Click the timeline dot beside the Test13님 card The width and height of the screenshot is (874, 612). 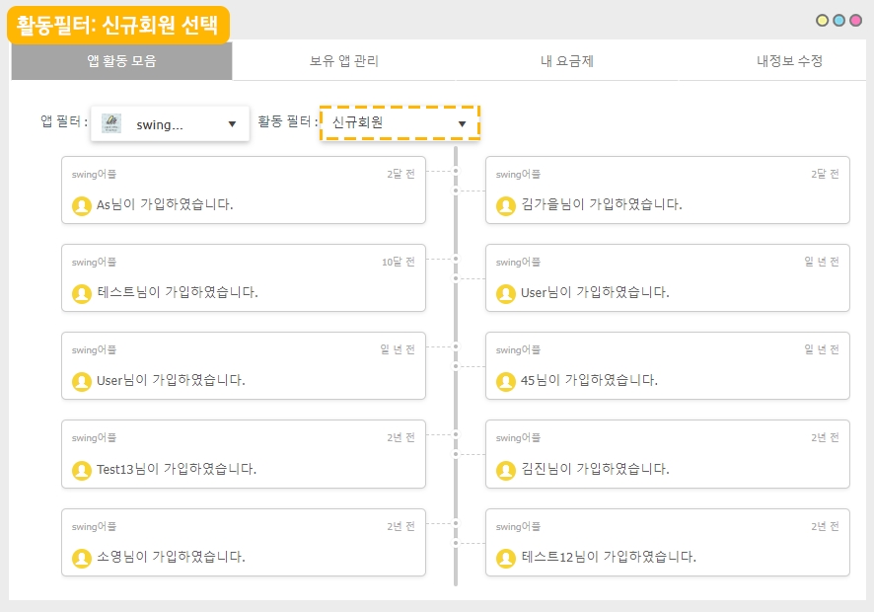[x=456, y=434]
